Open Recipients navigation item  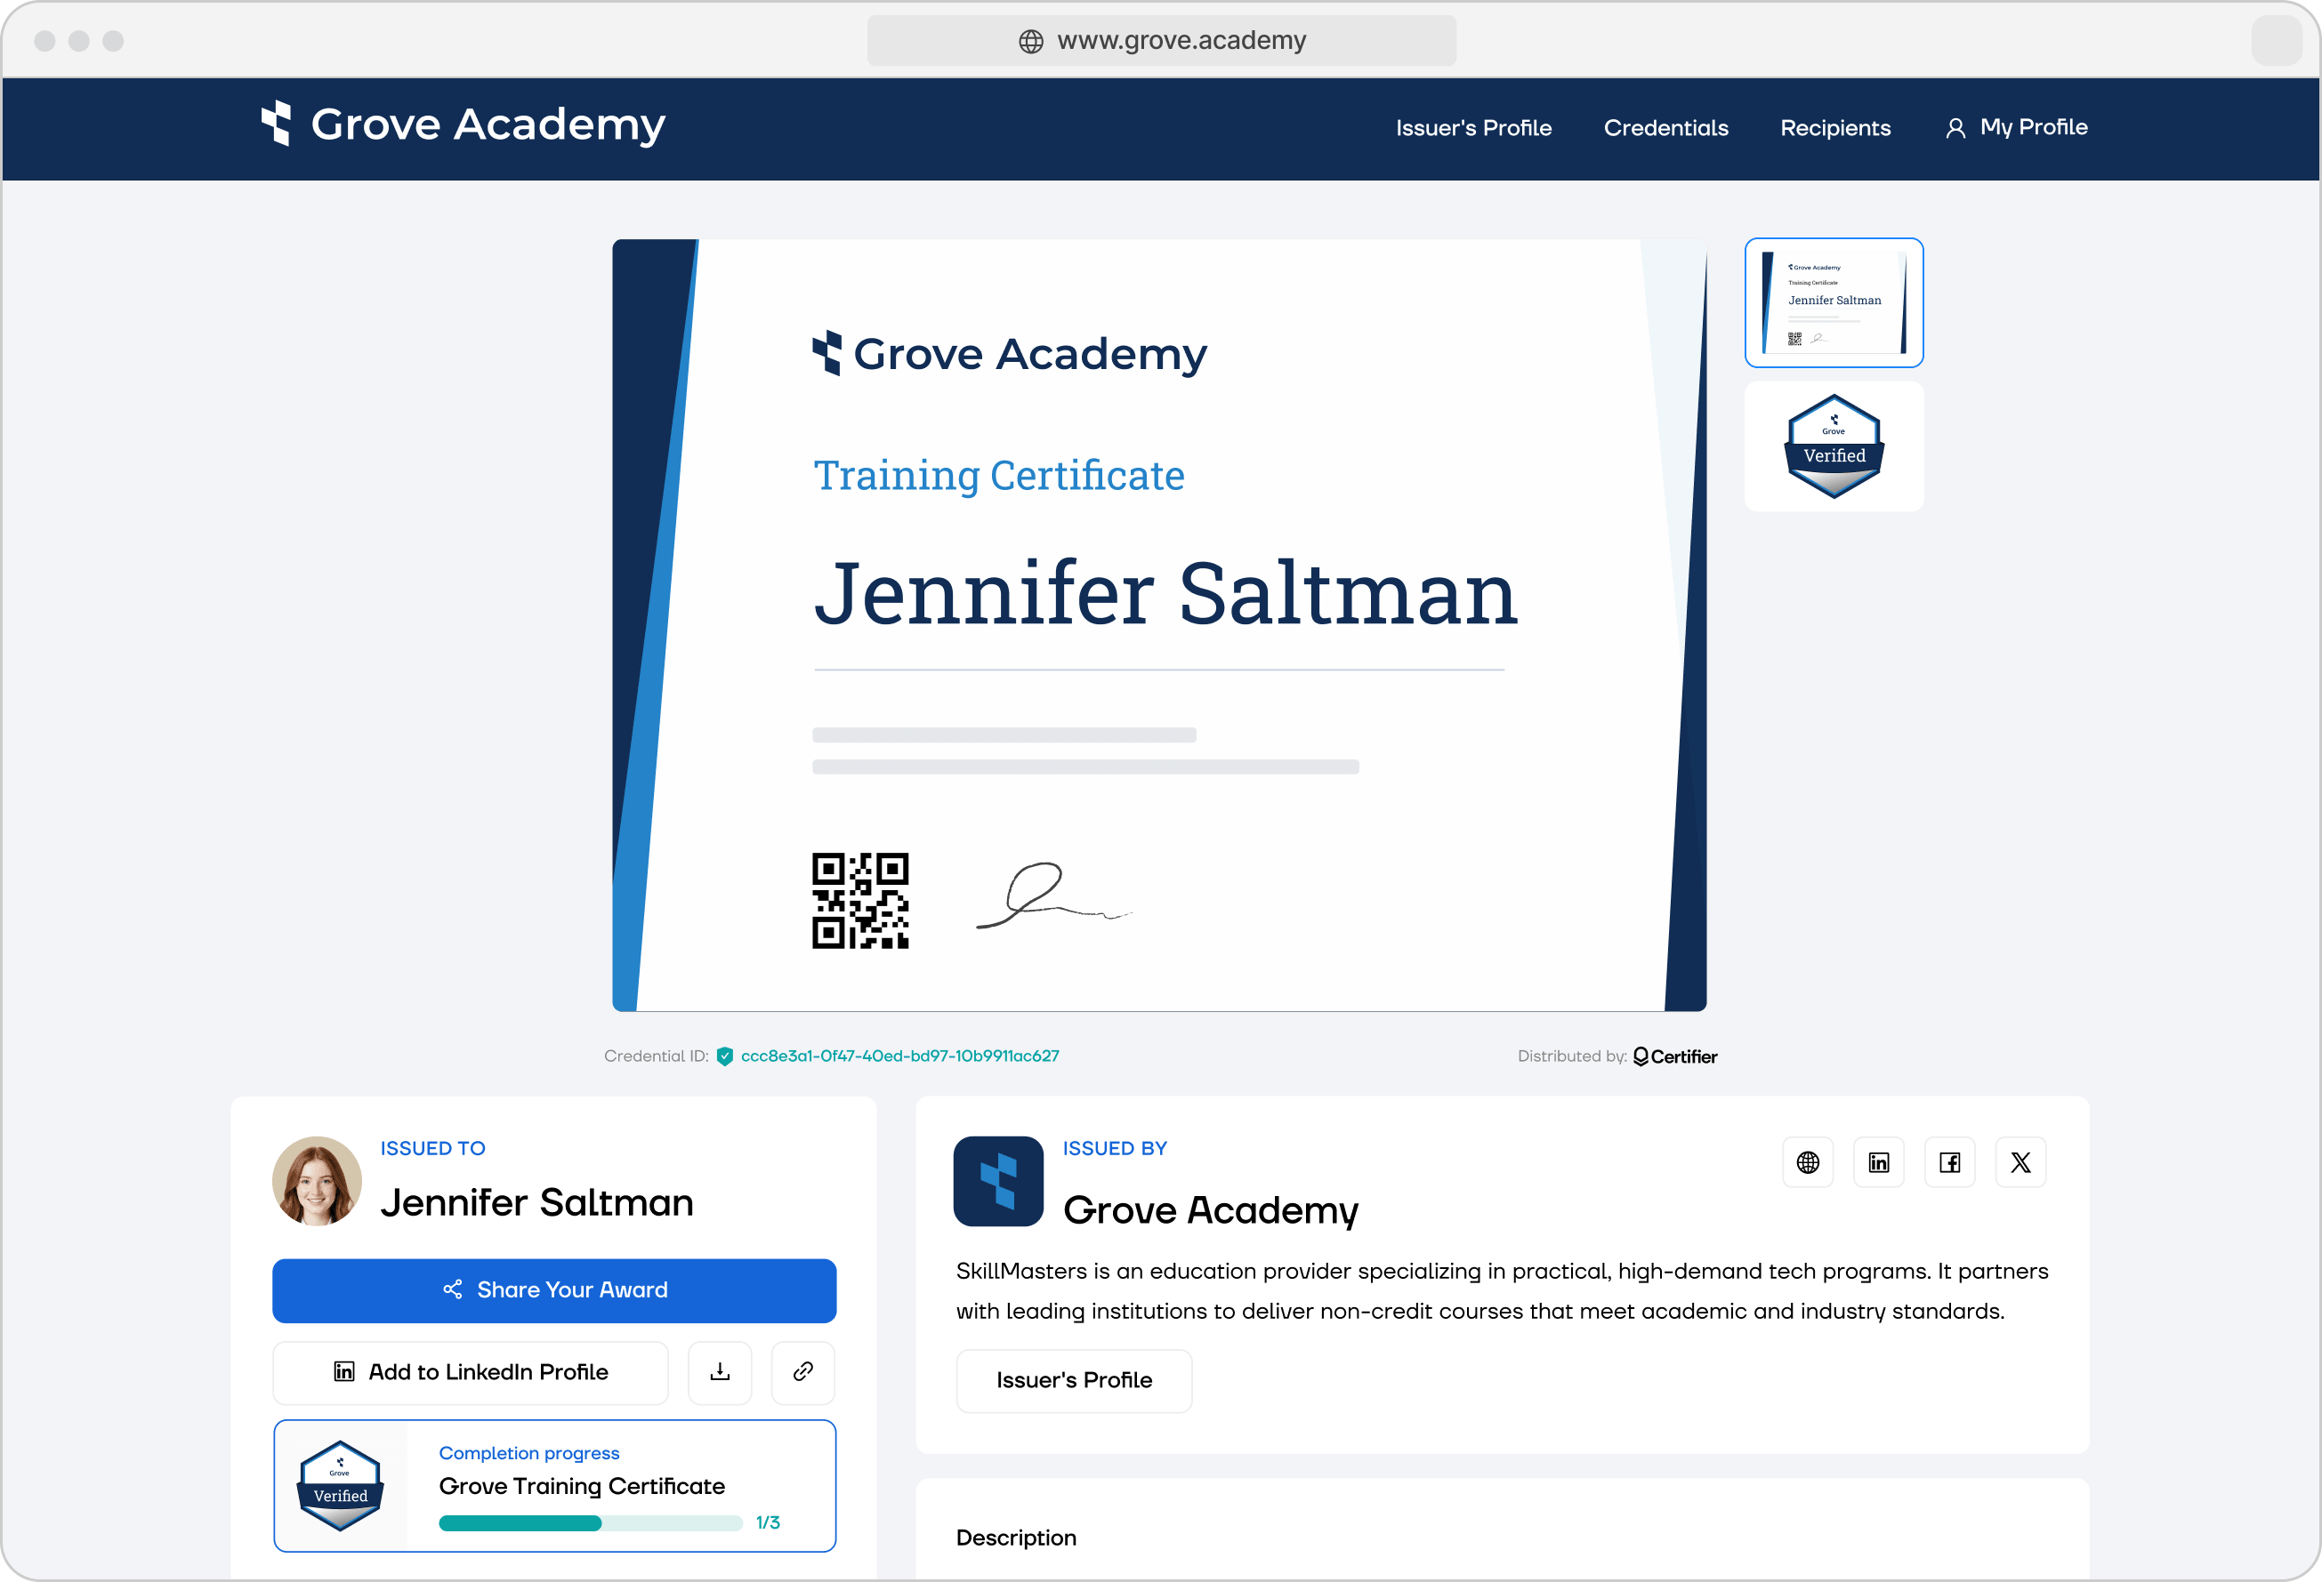(x=1834, y=128)
